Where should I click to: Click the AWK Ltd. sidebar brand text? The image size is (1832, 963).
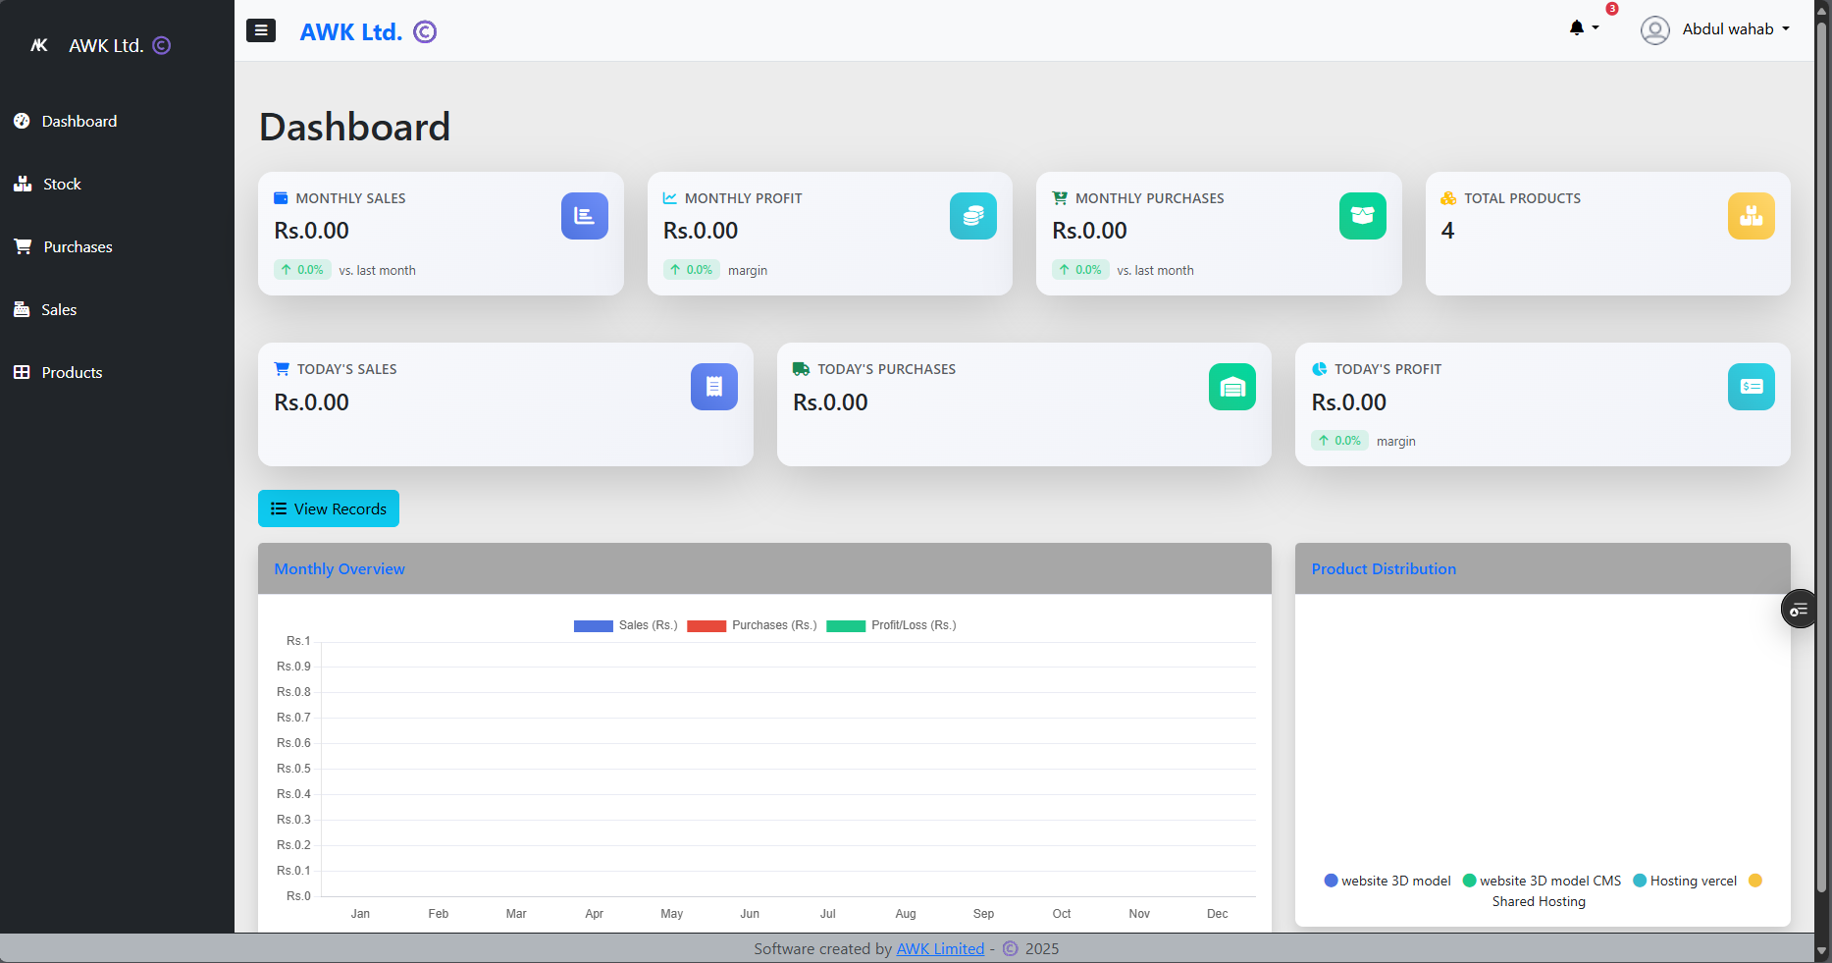[106, 45]
